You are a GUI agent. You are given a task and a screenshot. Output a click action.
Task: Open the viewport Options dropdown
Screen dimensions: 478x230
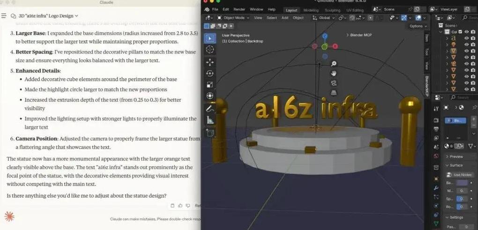(418, 26)
